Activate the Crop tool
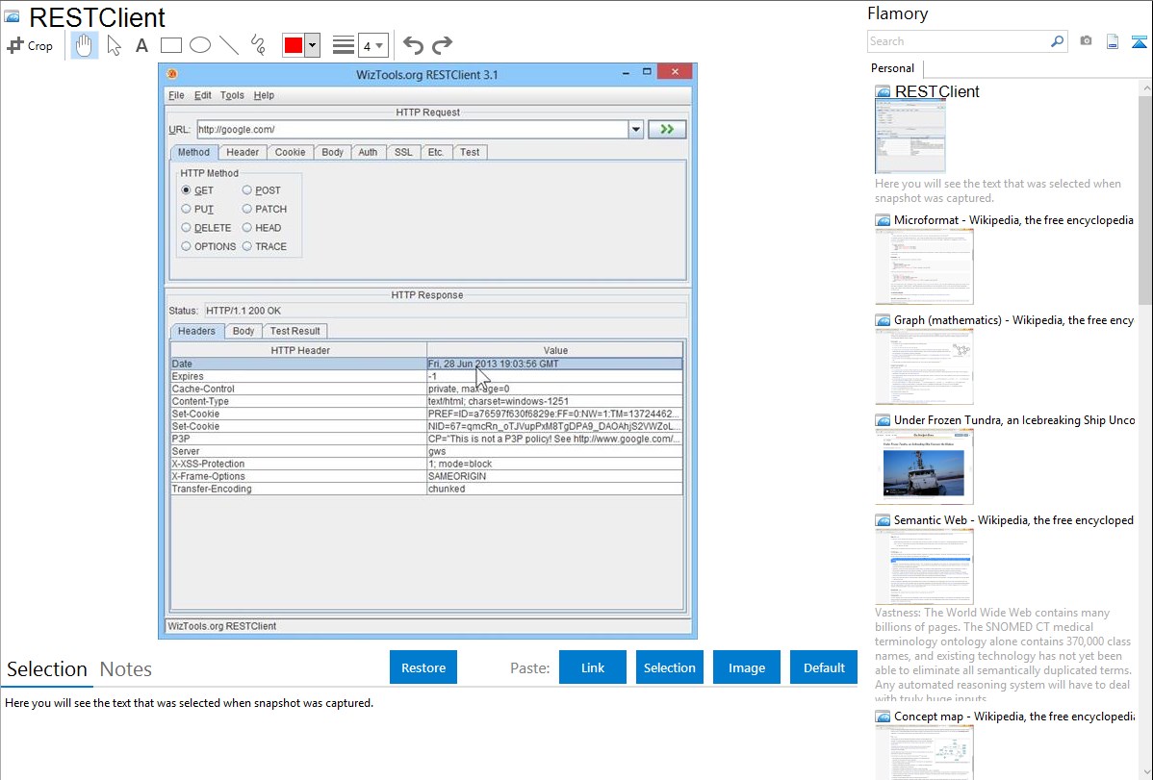The image size is (1153, 780). (x=30, y=45)
